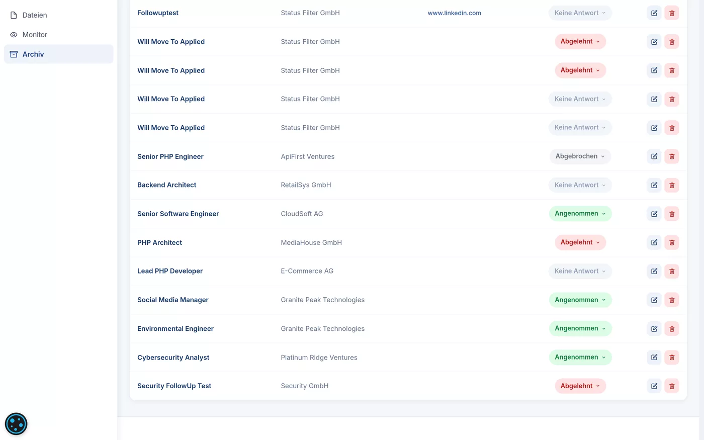Delete the PHP Architect application
The image size is (704, 440).
[672, 242]
